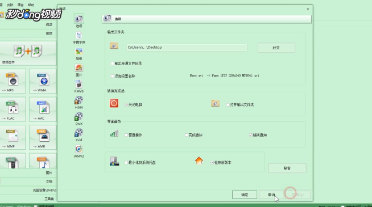Viewport: 372px width, 207px height.
Task: Expand the 文档 category bar in the main window
Action: click(x=28, y=181)
